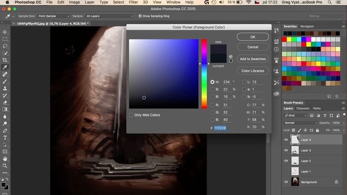Select the G green radio button
The image size is (347, 195).
(x=212, y=112)
